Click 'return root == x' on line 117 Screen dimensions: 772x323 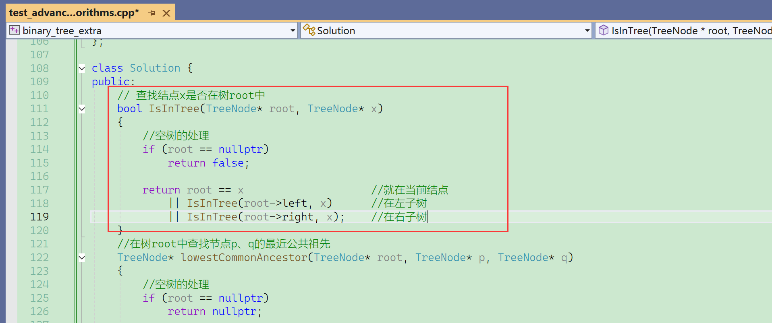(x=193, y=190)
